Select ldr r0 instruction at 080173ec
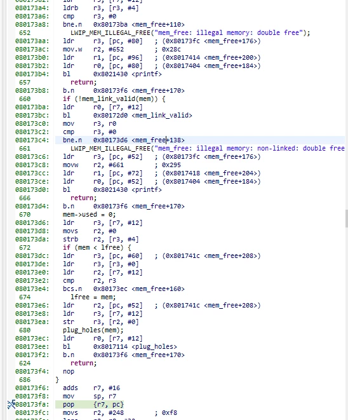The height and width of the screenshot is (420, 348). (103, 339)
